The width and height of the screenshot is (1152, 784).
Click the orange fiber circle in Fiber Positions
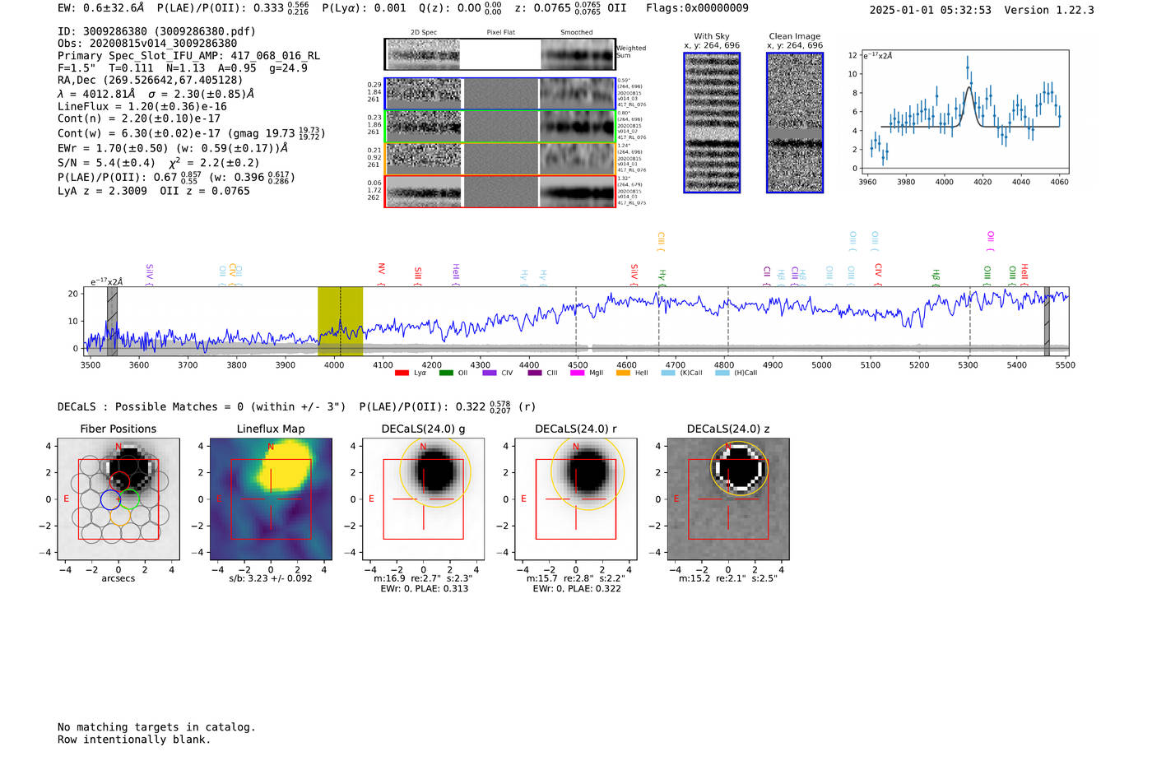click(120, 516)
